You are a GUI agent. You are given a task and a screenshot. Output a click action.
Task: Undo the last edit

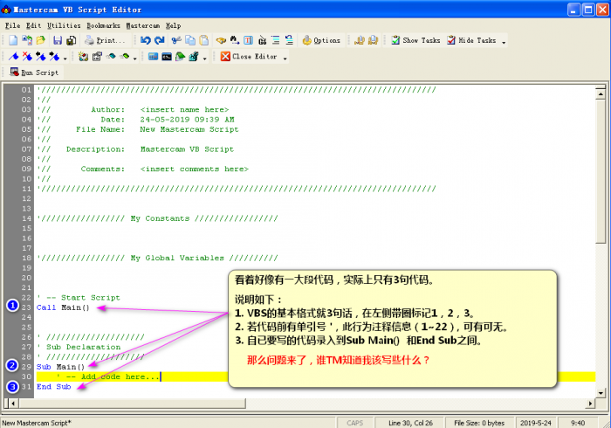click(146, 40)
